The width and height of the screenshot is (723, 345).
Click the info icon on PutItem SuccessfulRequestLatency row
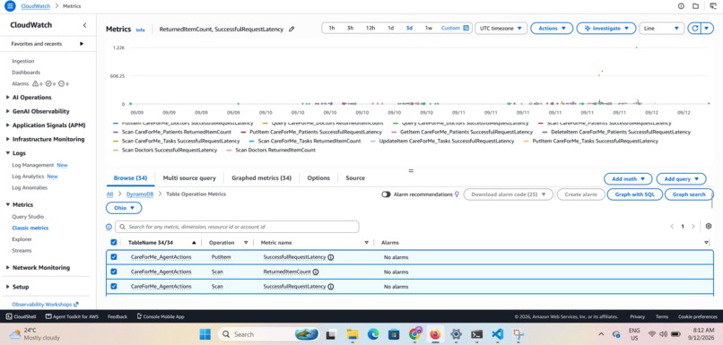click(331, 257)
